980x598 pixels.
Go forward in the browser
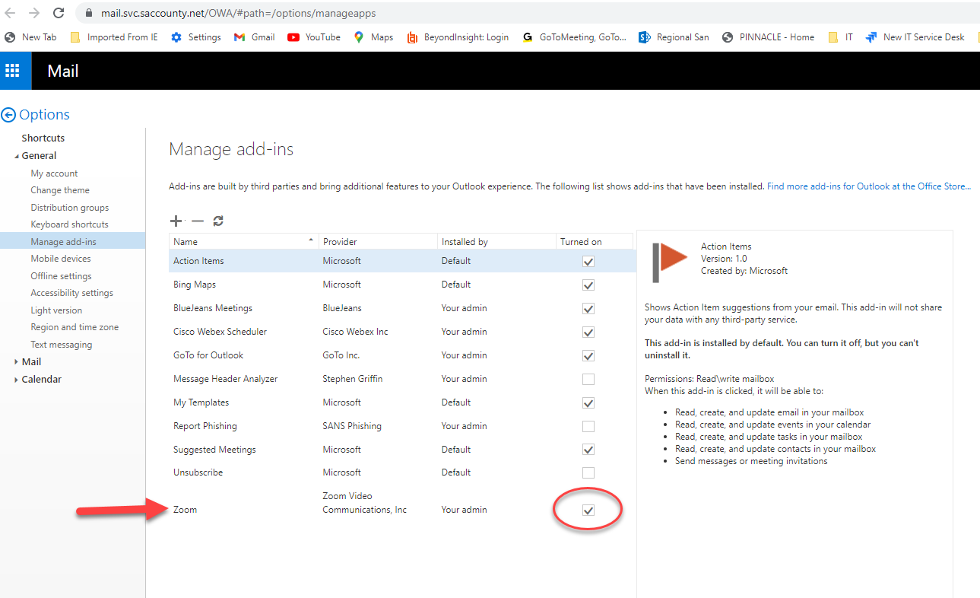pyautogui.click(x=34, y=13)
